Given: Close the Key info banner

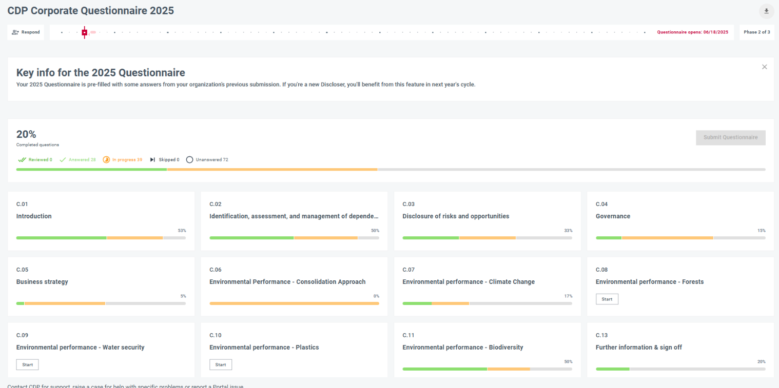Looking at the screenshot, I should click(764, 67).
